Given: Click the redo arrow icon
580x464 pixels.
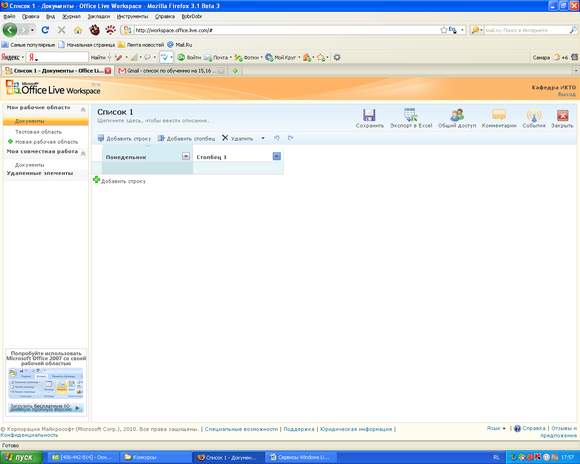Looking at the screenshot, I should pyautogui.click(x=290, y=138).
